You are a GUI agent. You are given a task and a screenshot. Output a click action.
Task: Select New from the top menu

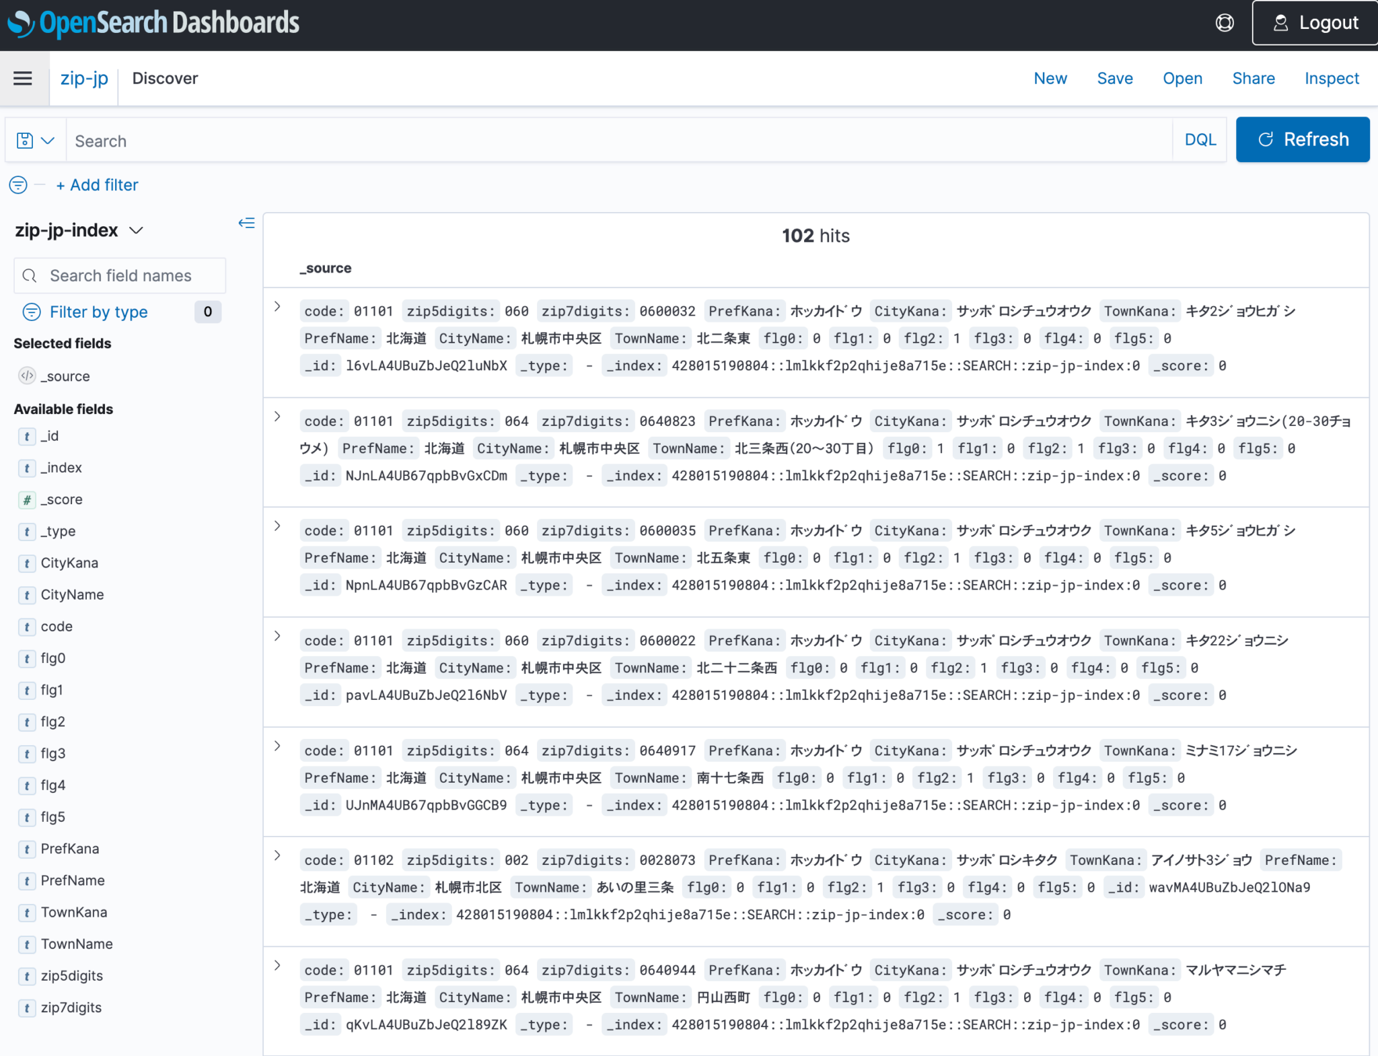1050,78
